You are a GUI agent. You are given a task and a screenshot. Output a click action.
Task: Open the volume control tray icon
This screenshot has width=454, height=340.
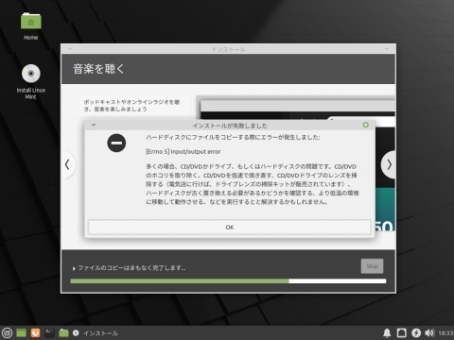(x=429, y=332)
